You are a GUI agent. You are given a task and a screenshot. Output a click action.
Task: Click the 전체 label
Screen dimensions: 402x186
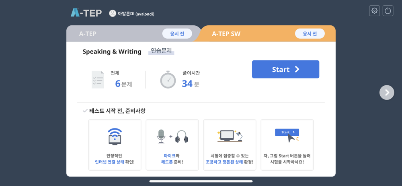(x=115, y=73)
